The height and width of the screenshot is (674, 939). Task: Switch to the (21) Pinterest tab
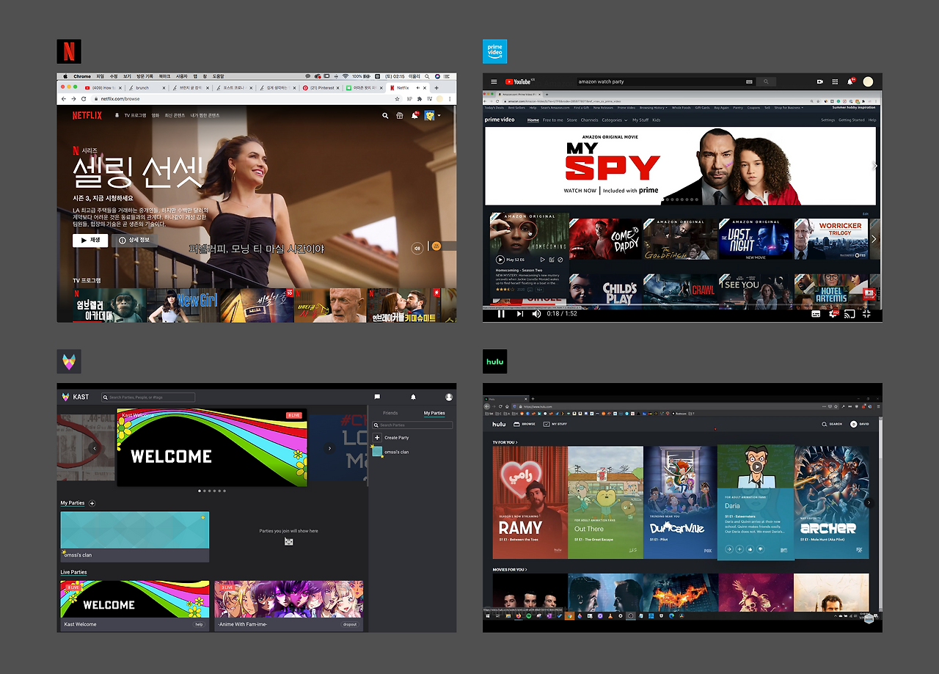pyautogui.click(x=321, y=87)
